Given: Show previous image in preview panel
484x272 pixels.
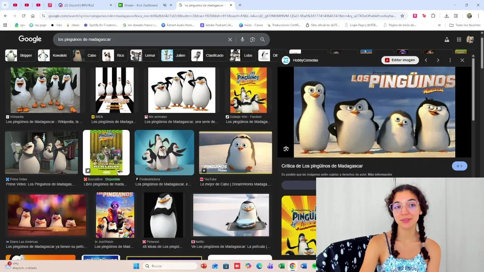Looking at the screenshot, I should pyautogui.click(x=426, y=60).
